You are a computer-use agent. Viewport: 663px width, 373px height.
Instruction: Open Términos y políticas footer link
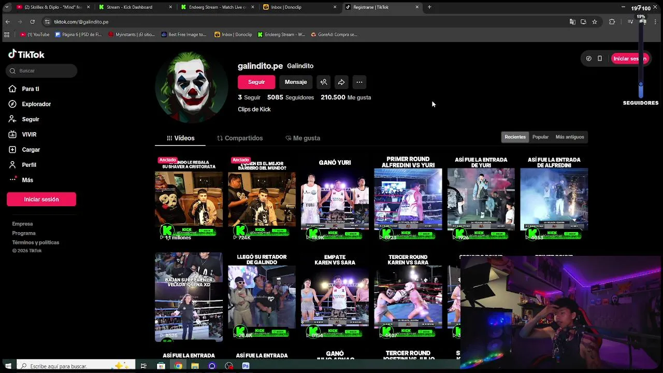pyautogui.click(x=36, y=242)
